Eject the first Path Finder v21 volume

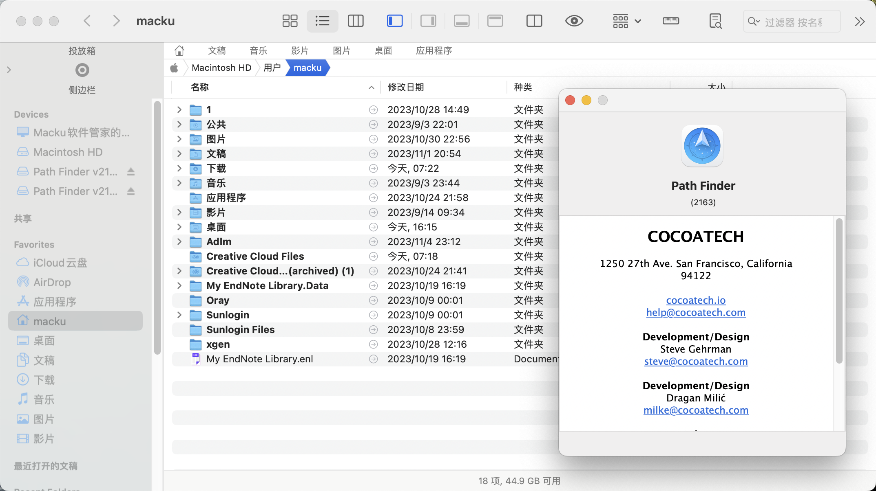pos(131,171)
